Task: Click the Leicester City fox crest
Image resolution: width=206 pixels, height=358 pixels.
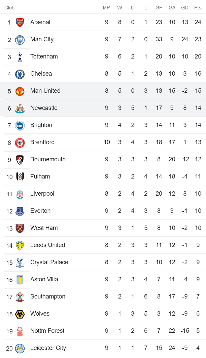Action: (20, 348)
